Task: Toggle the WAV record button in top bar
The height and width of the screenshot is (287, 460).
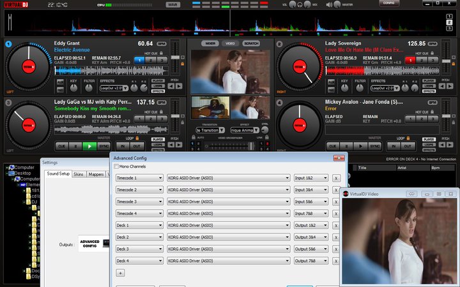Action: pyautogui.click(x=172, y=4)
